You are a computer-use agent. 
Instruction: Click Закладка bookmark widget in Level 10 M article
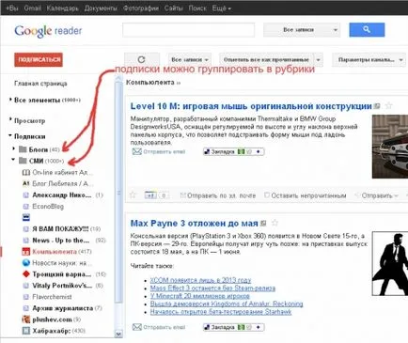[x=233, y=151]
